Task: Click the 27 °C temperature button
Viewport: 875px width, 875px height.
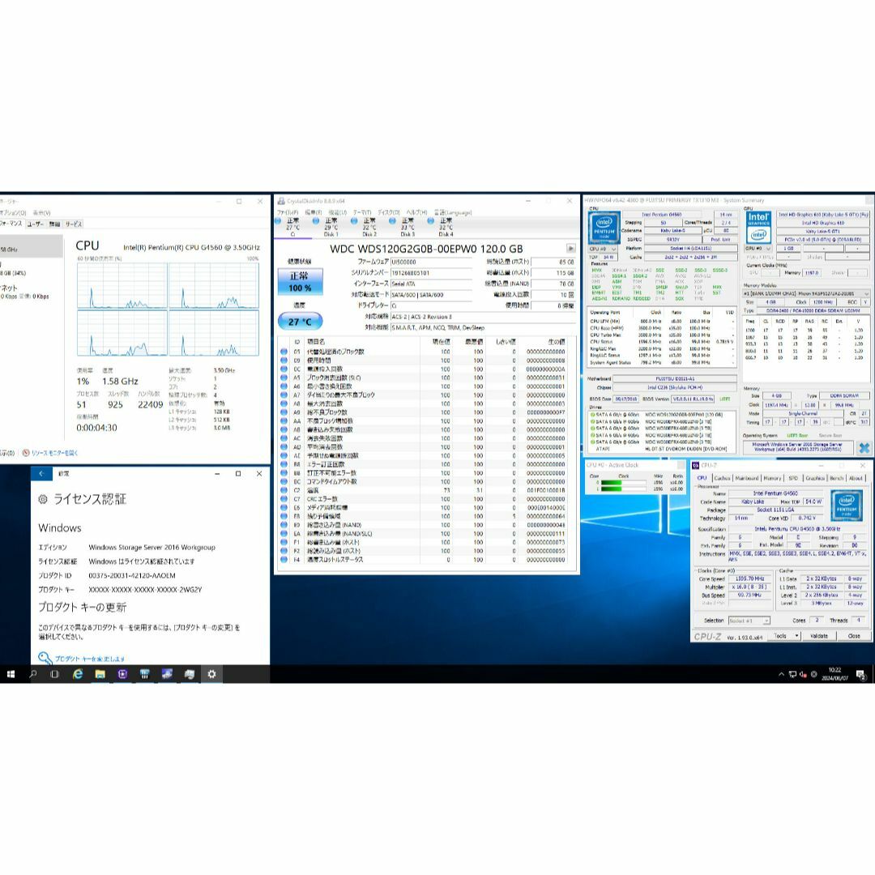Action: [x=300, y=322]
